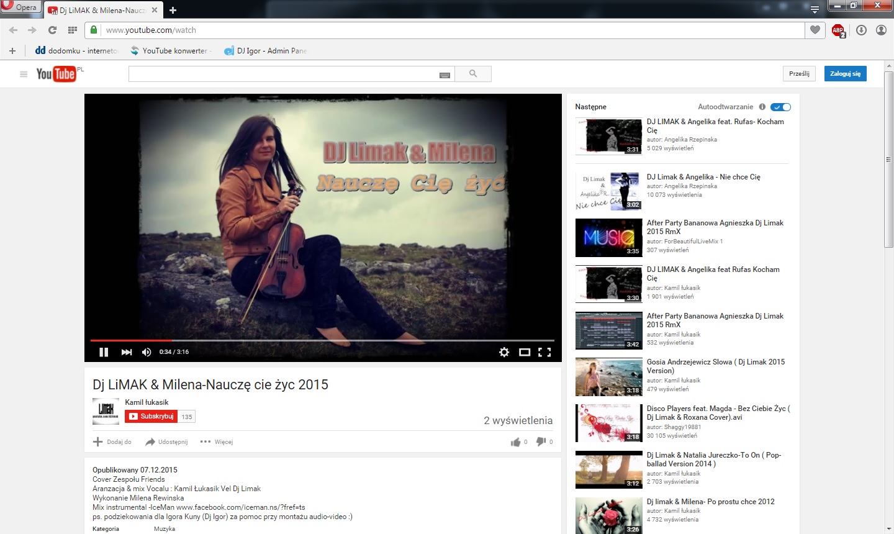Viewport: 894px width, 534px height.
Task: Open the Opera menu
Action: (20, 7)
